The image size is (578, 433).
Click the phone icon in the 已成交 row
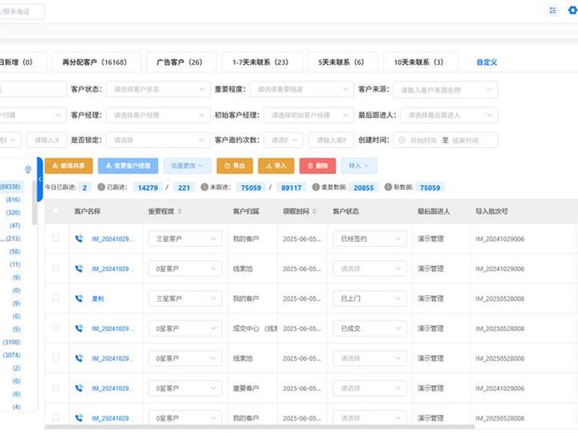tap(79, 328)
